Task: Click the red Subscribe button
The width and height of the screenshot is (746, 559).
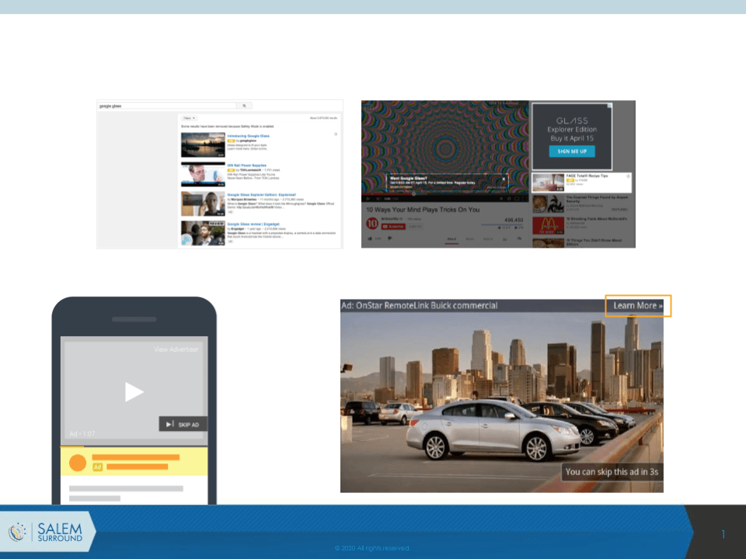Action: pyautogui.click(x=393, y=226)
